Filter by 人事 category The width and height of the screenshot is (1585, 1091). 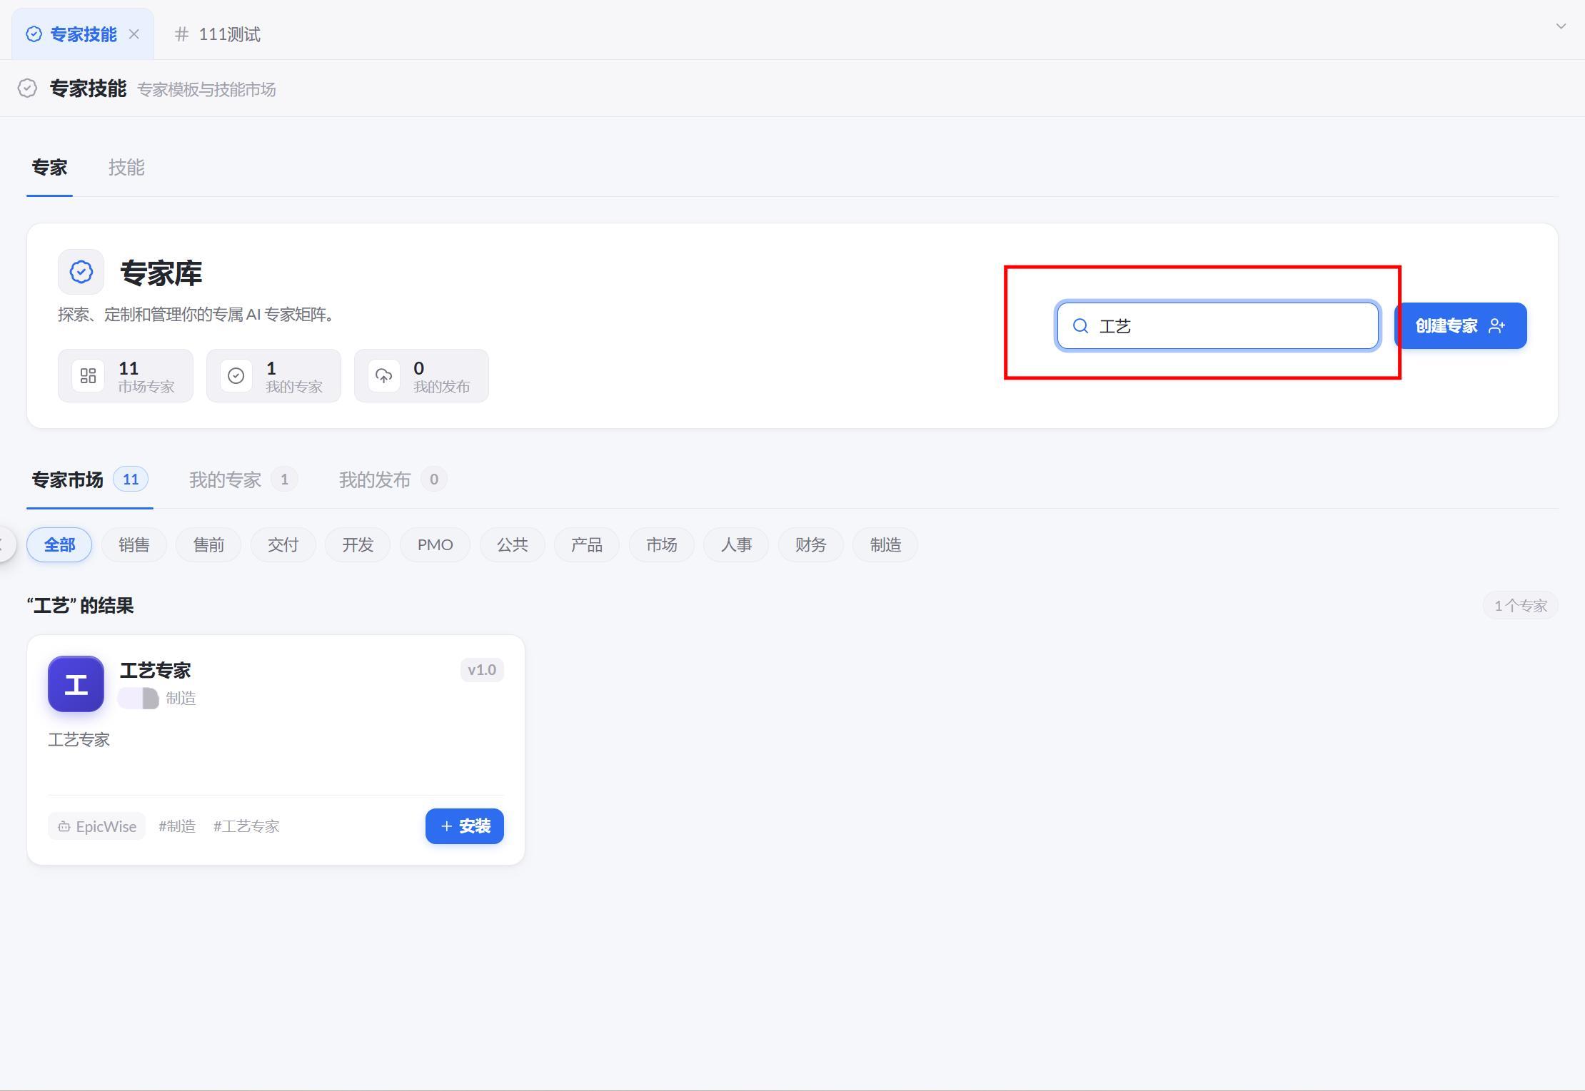pyautogui.click(x=736, y=545)
